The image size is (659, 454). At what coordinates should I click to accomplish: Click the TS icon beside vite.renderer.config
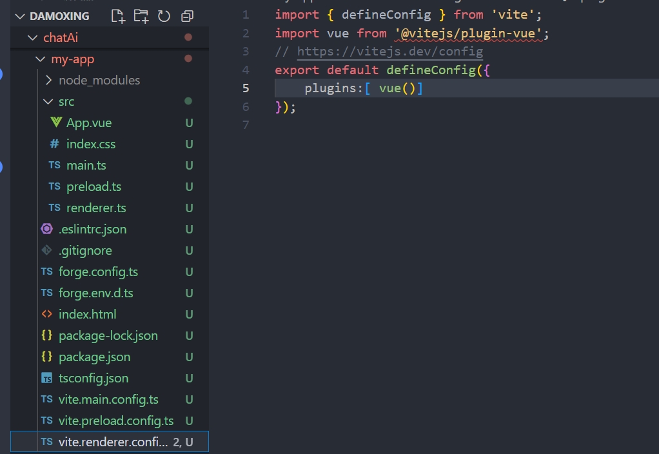coord(47,441)
